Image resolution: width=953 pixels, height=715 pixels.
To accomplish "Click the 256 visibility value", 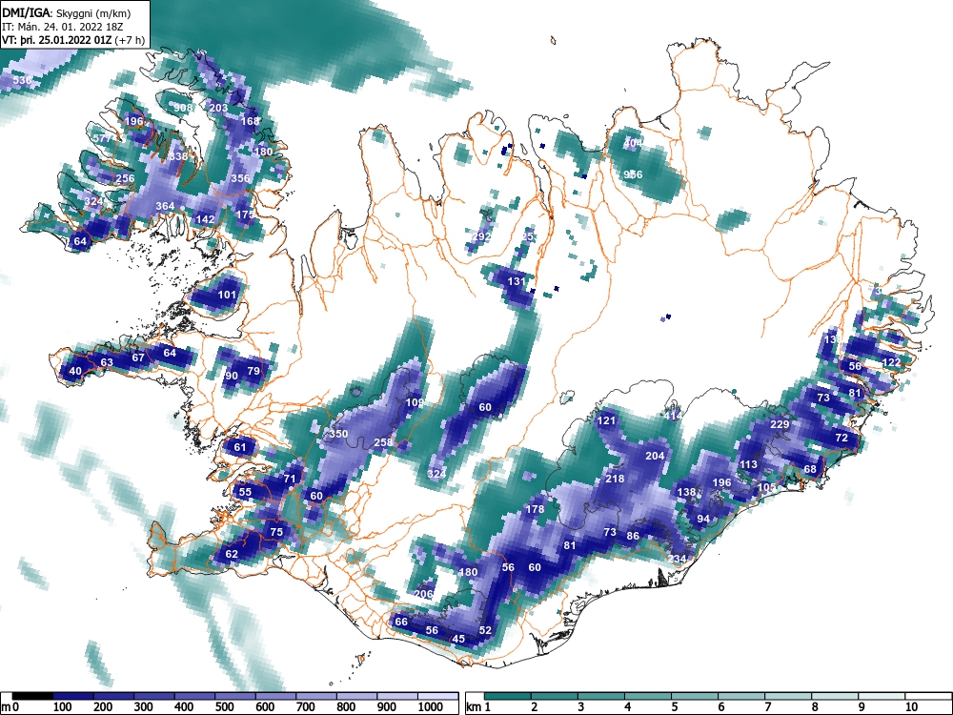I will pyautogui.click(x=125, y=178).
